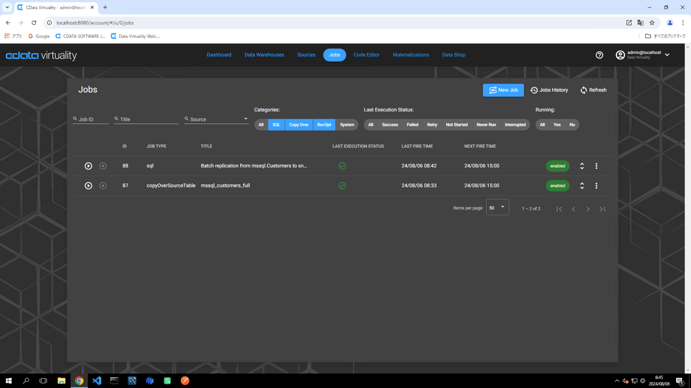This screenshot has width=691, height=388.
Task: Click the Refresh icon button
Action: tap(593, 90)
